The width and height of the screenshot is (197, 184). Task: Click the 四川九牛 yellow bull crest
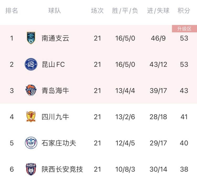[x=31, y=117]
